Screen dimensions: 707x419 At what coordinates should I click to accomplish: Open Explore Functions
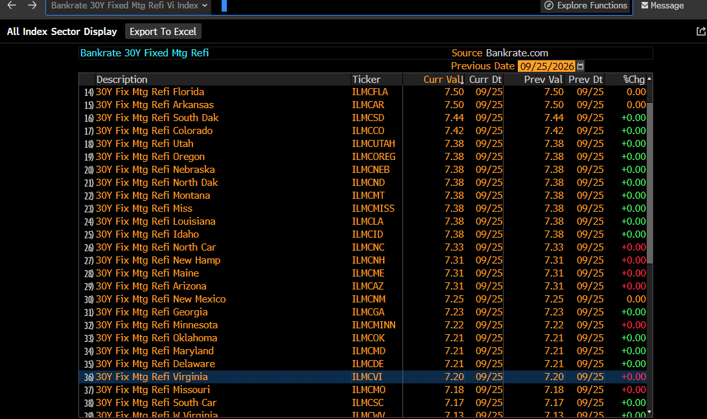pos(586,5)
